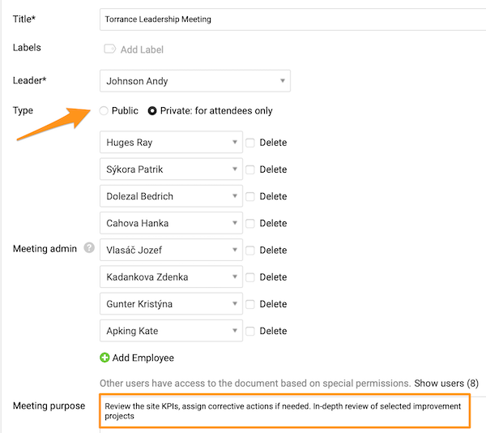Click the green plus Add Employee icon
Screen dimensions: 486x433
click(104, 358)
